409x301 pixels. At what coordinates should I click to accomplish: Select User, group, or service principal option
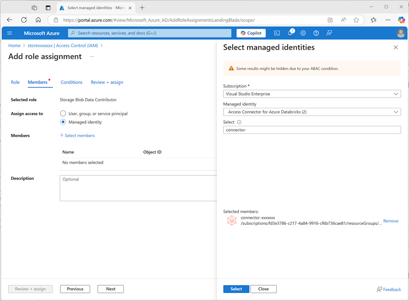click(63, 113)
